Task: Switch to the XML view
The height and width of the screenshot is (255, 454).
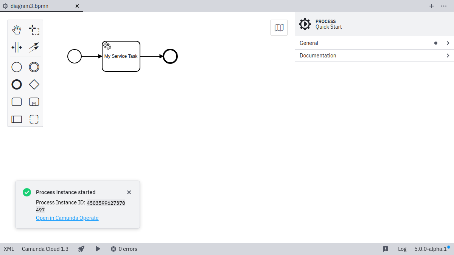Action: click(x=8, y=249)
